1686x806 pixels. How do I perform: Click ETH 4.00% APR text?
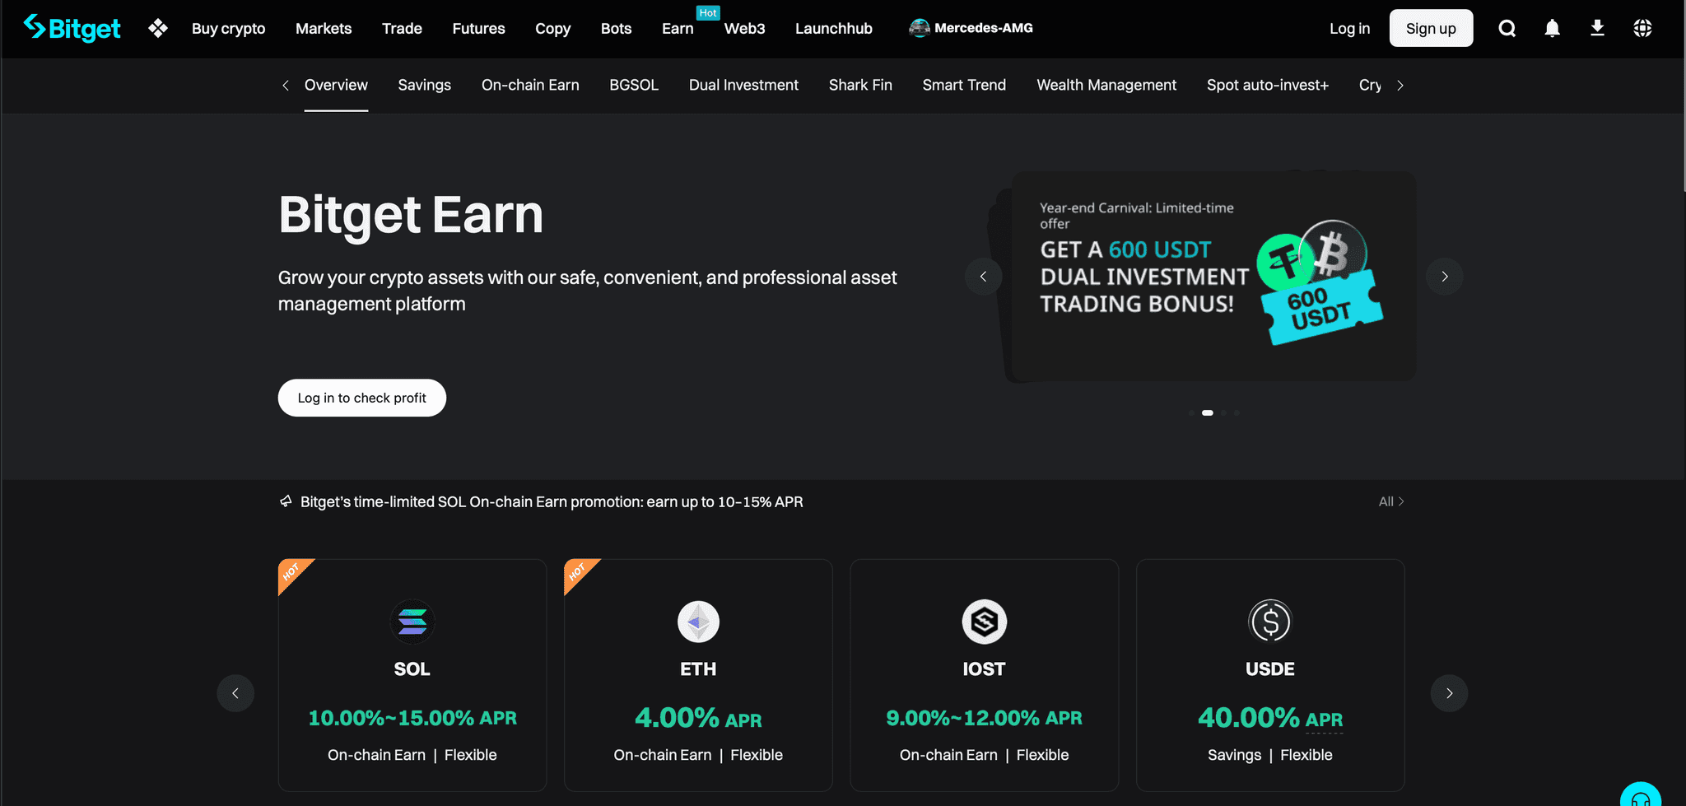pos(698,718)
